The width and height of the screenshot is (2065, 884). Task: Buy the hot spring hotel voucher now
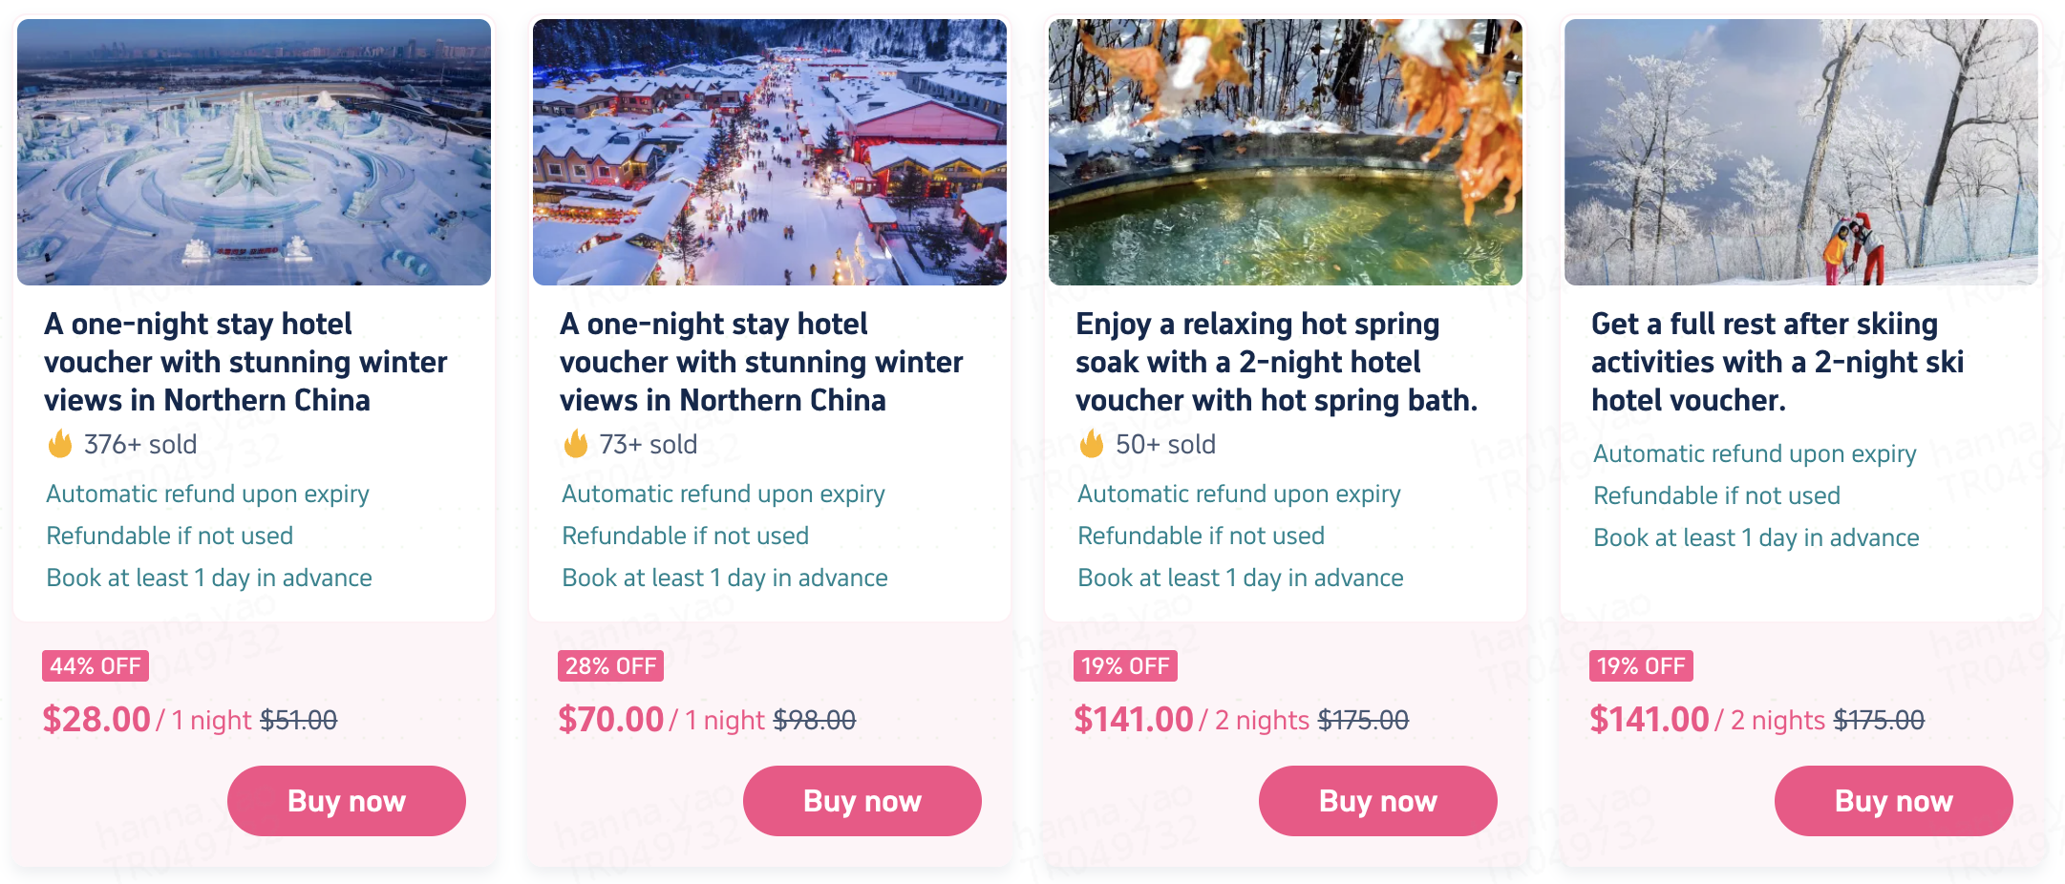click(1377, 801)
